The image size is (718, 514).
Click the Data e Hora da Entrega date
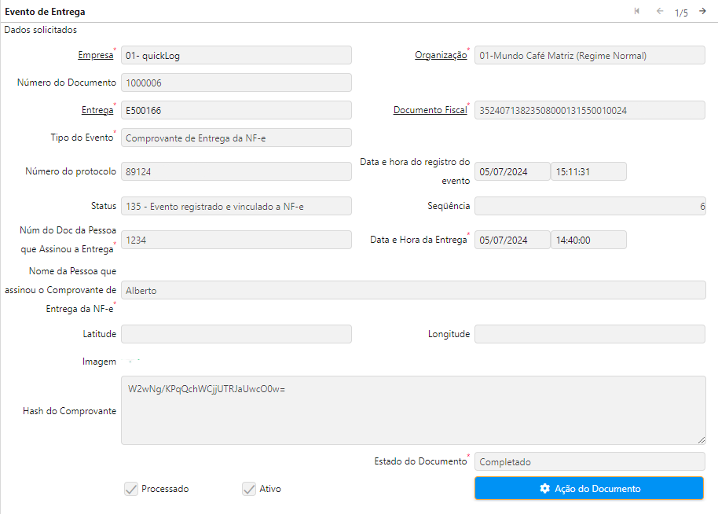pos(512,240)
